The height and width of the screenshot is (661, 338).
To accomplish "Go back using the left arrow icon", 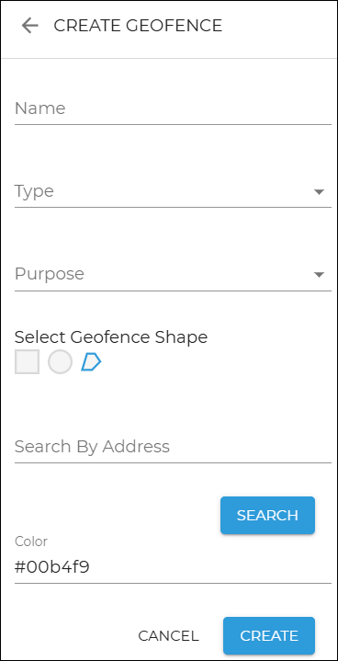I will (x=30, y=26).
